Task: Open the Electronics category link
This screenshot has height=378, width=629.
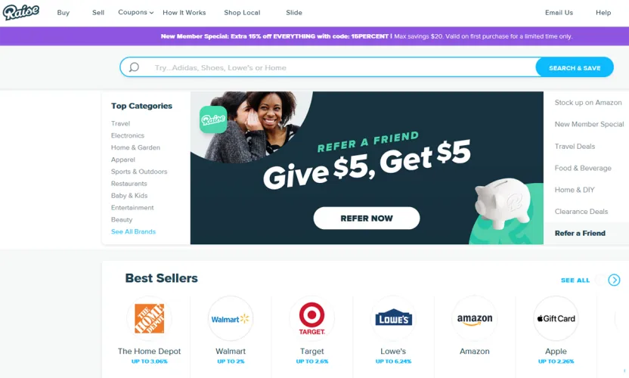Action: click(x=128, y=135)
